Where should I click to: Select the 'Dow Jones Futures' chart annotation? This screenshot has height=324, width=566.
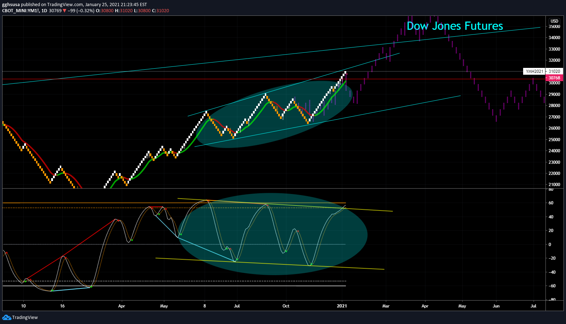[455, 26]
